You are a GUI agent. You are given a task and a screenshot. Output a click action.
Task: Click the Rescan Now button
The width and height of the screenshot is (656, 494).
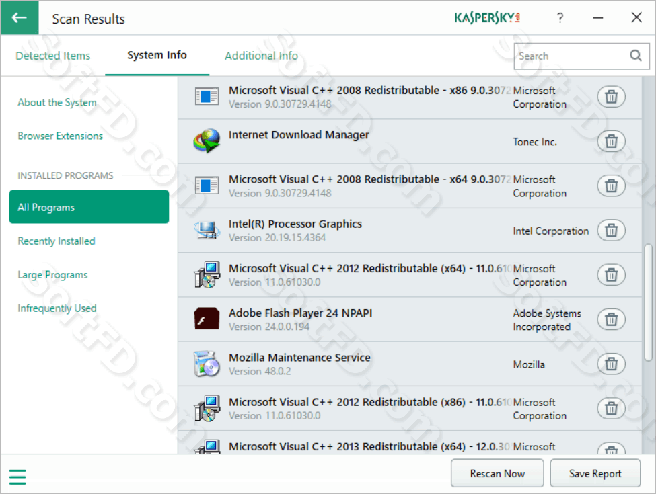[497, 473]
